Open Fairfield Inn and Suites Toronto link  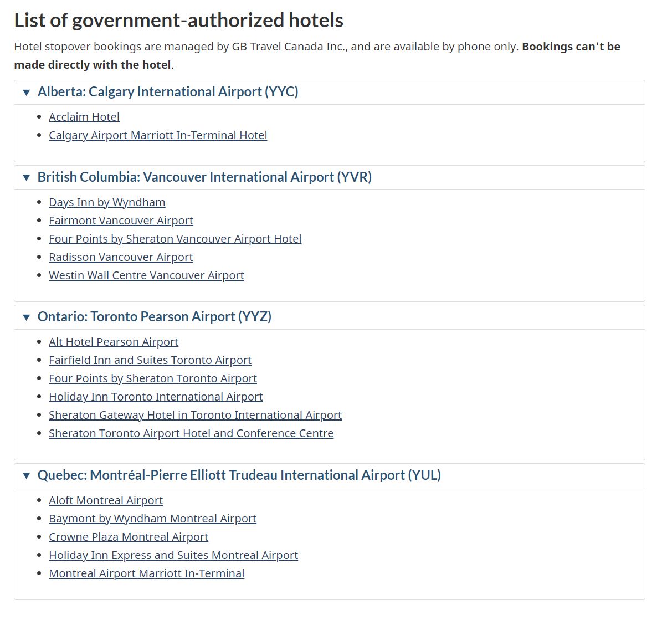tap(150, 360)
